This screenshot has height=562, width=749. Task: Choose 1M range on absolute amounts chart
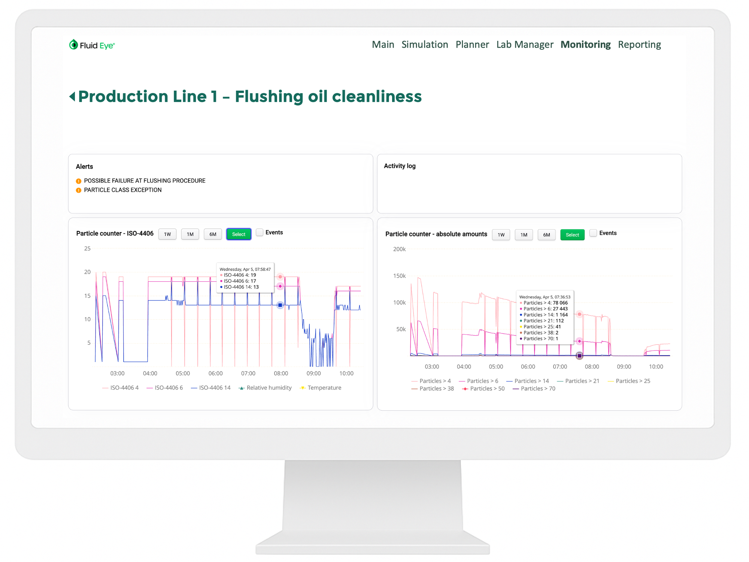(x=524, y=235)
